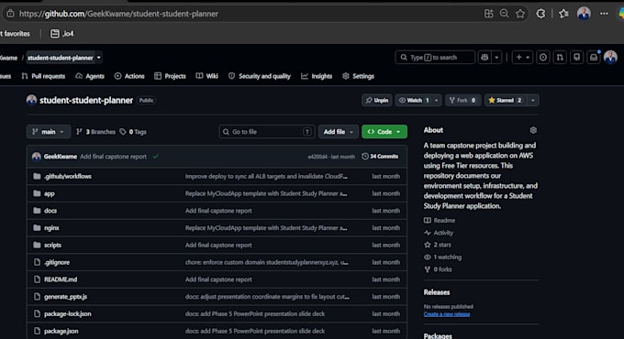Screen dimensions: 624x339
Task: Click the Unpin button
Action: tap(377, 100)
